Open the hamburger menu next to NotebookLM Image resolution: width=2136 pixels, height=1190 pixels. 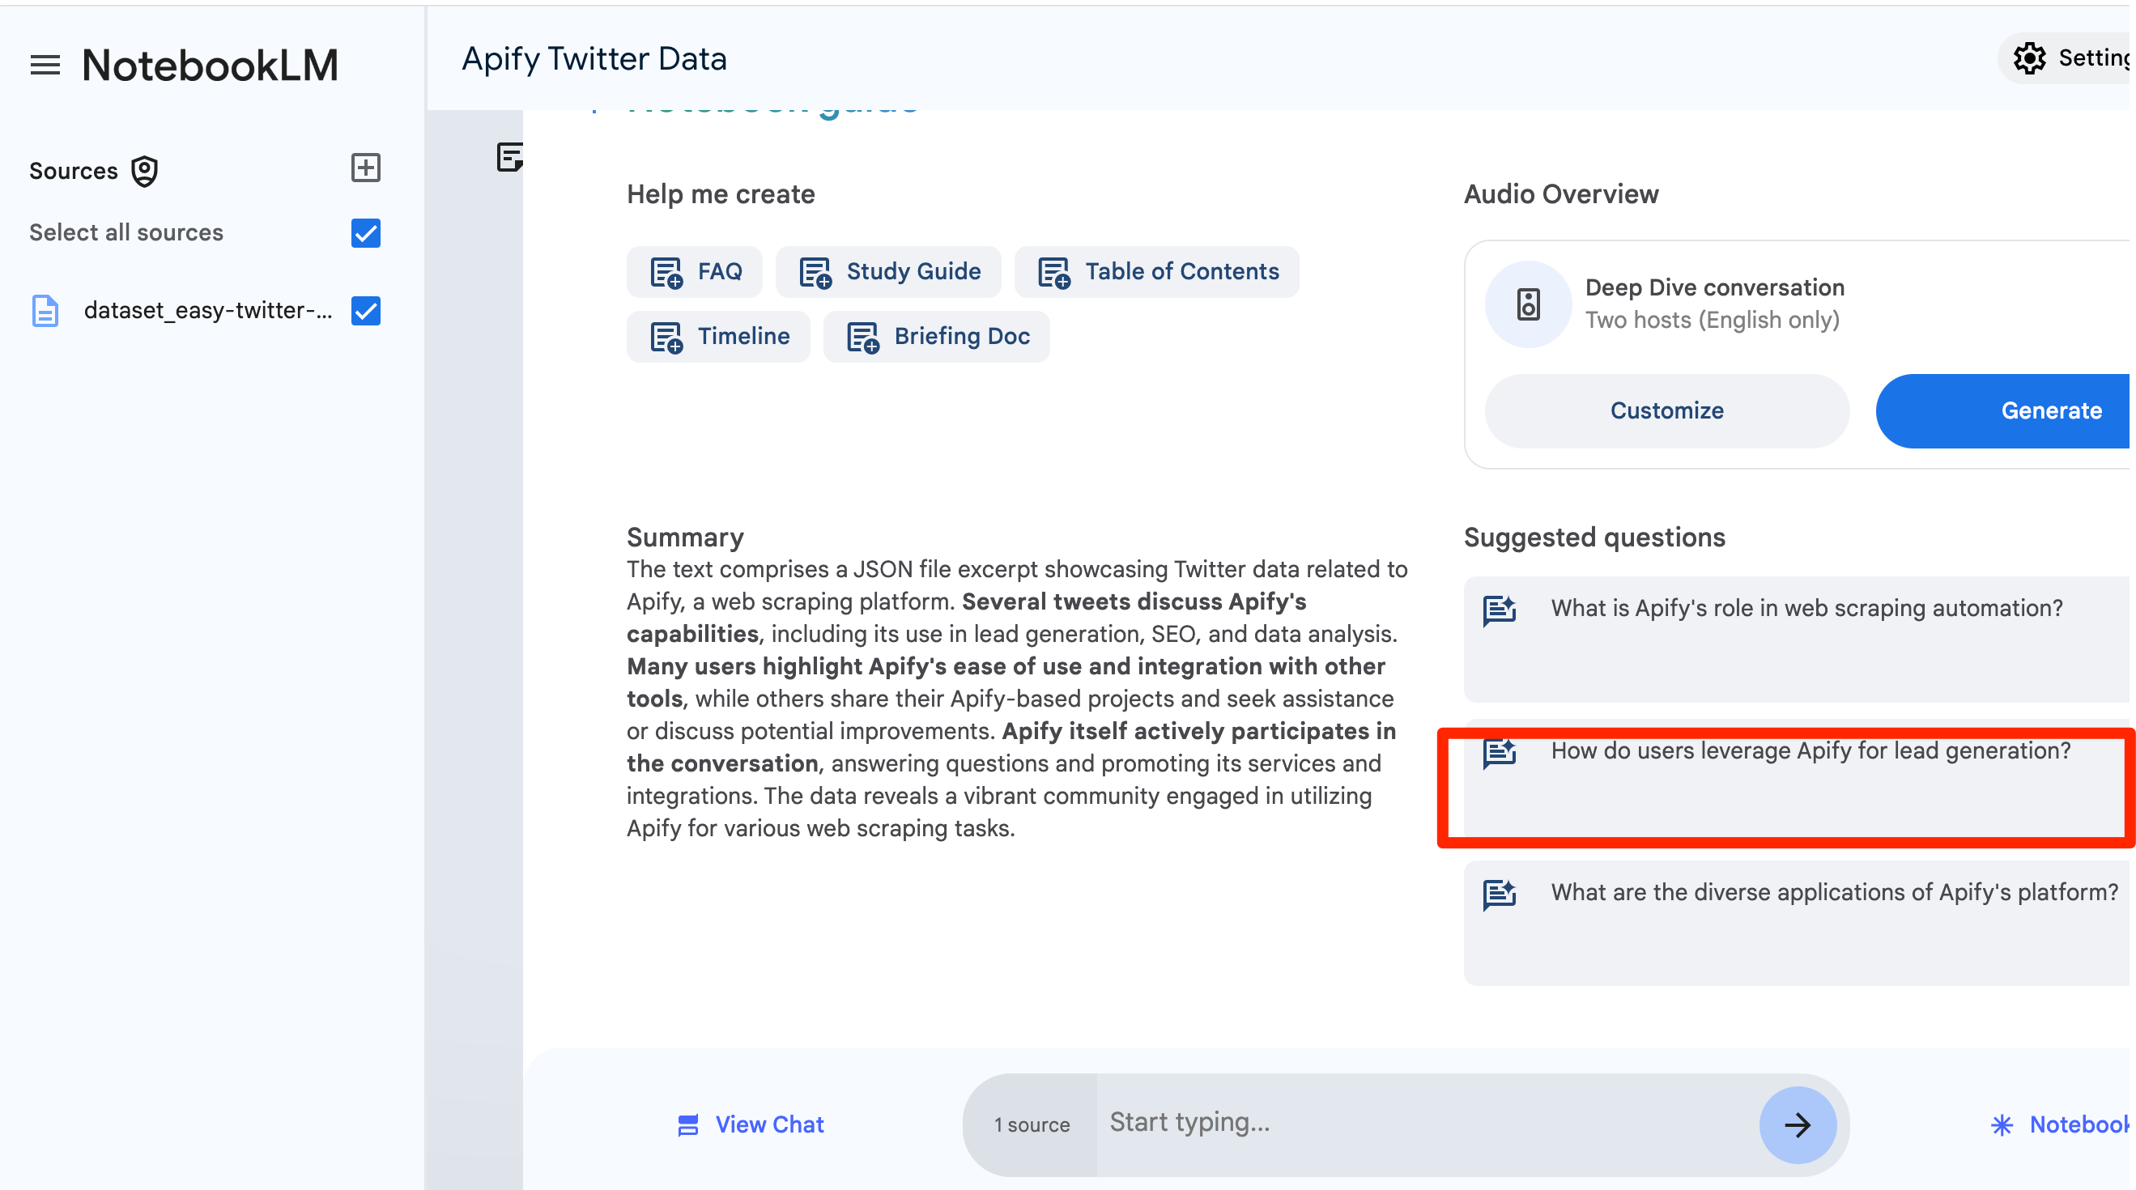(45, 65)
